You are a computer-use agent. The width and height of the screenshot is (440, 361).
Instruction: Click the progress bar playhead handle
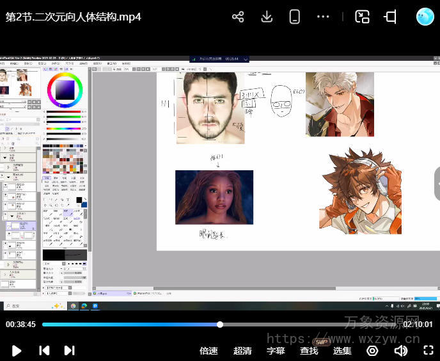point(220,325)
